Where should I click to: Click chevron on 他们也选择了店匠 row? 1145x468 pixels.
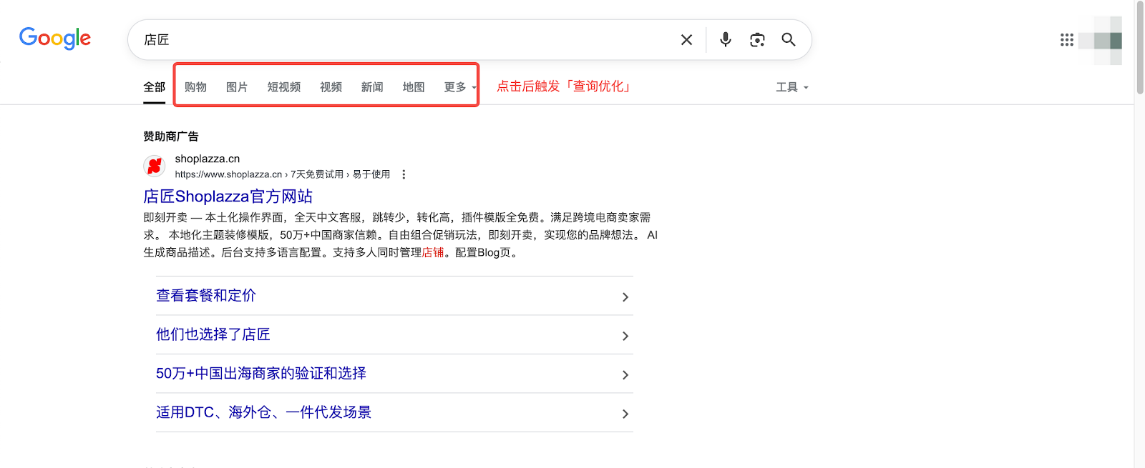point(625,336)
